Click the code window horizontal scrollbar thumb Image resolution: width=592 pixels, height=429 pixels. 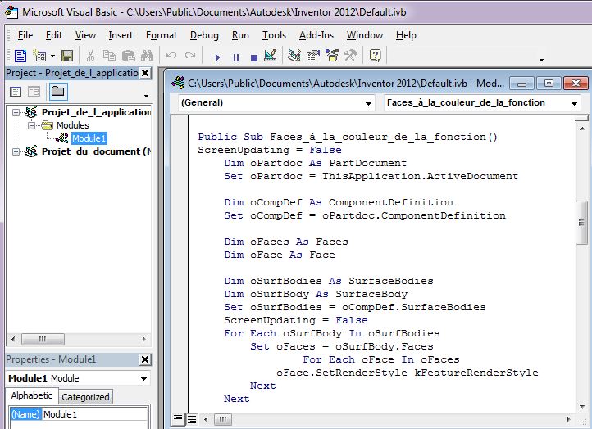point(223,419)
